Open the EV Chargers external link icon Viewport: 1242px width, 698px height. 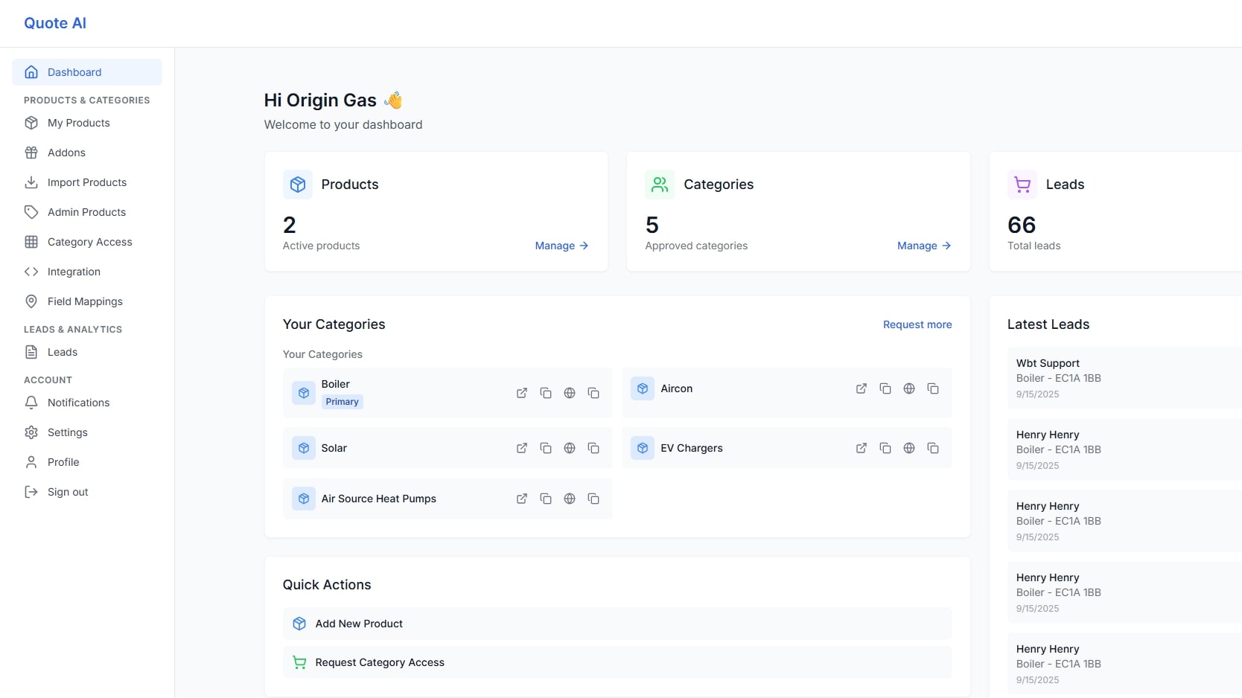click(x=862, y=448)
